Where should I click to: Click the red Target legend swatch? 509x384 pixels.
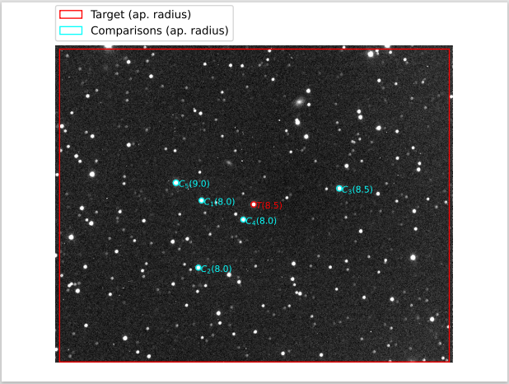point(72,15)
